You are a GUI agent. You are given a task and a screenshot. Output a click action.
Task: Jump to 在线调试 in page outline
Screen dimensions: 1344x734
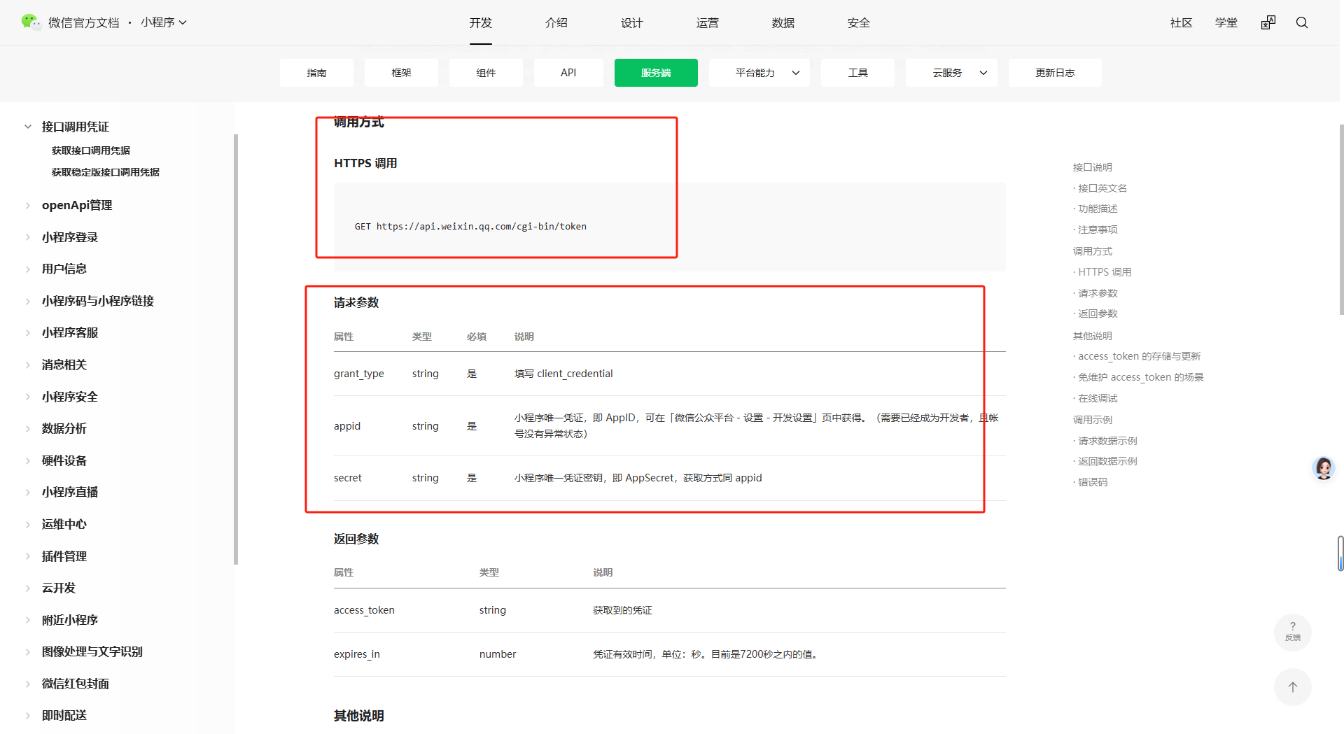pyautogui.click(x=1098, y=398)
